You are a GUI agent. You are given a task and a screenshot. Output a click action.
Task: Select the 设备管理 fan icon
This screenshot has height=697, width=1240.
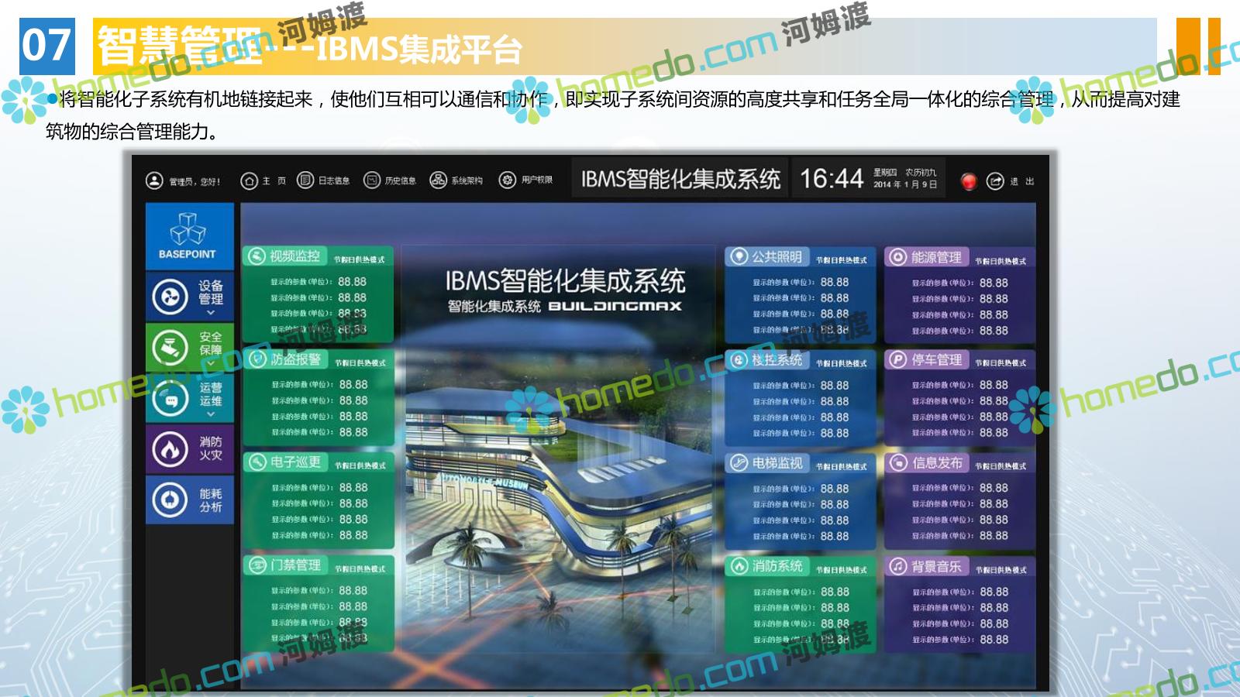(170, 297)
